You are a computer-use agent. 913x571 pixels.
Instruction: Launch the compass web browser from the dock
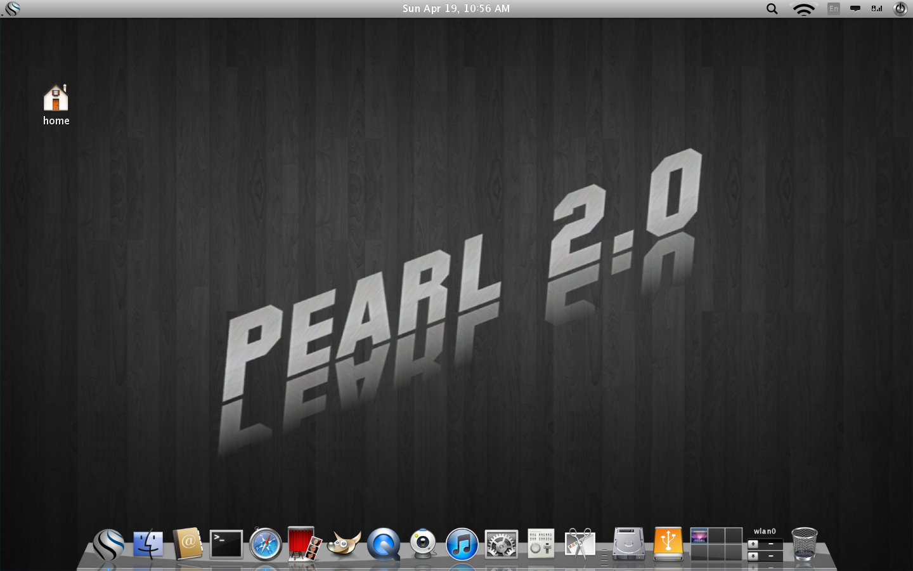266,544
